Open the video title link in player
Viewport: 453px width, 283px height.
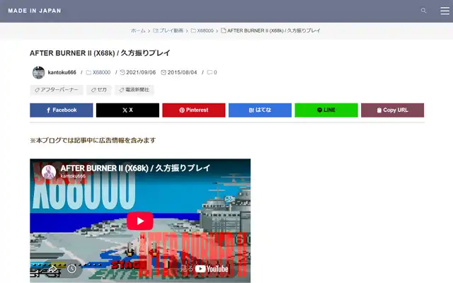click(x=135, y=168)
